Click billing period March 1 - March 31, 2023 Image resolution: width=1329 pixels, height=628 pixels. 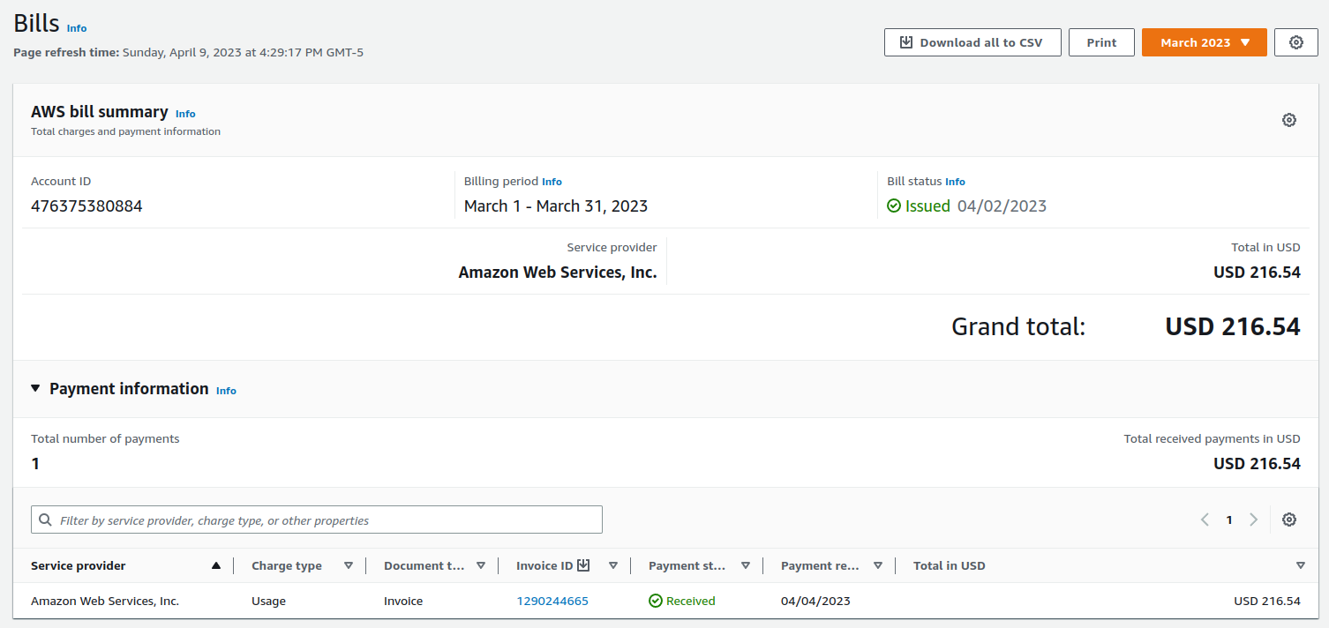[x=556, y=206]
